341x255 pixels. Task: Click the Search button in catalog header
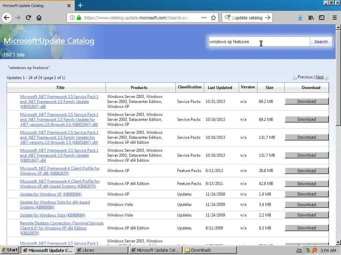pos(321,42)
